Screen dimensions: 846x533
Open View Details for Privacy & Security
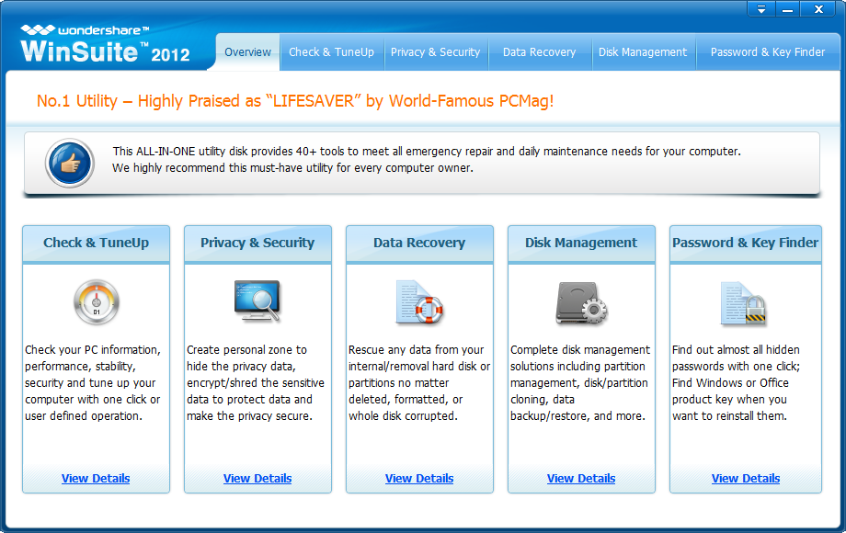257,479
